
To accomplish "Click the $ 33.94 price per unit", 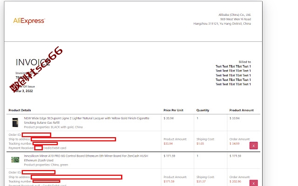I will tap(169, 118).
